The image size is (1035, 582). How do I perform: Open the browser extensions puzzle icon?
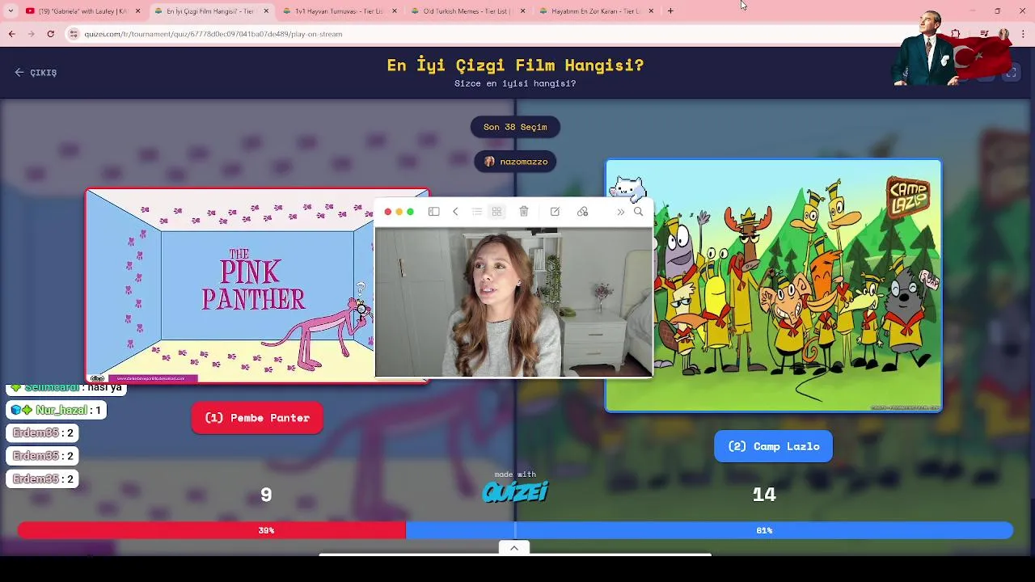point(955,34)
